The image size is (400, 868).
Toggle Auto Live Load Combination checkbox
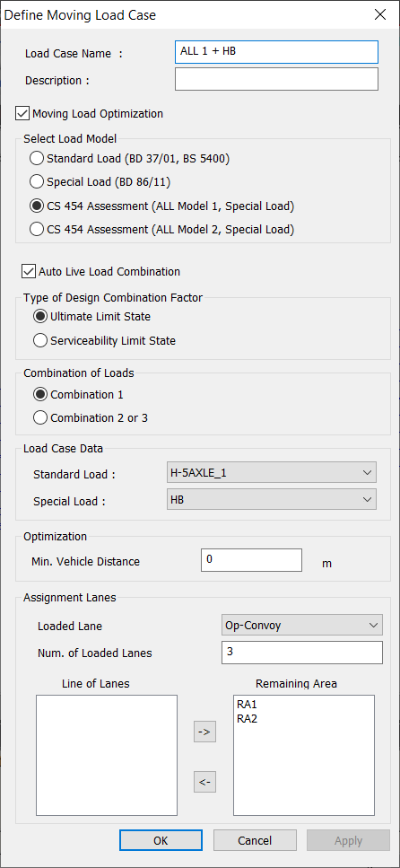[x=28, y=272]
